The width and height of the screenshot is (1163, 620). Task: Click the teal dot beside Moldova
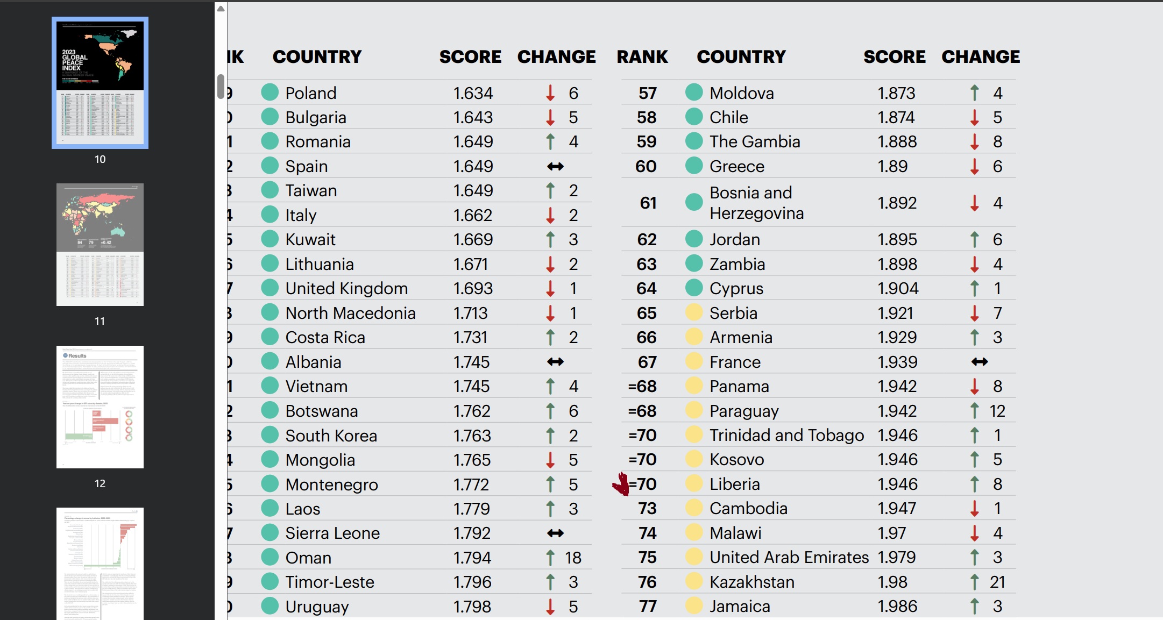click(694, 92)
